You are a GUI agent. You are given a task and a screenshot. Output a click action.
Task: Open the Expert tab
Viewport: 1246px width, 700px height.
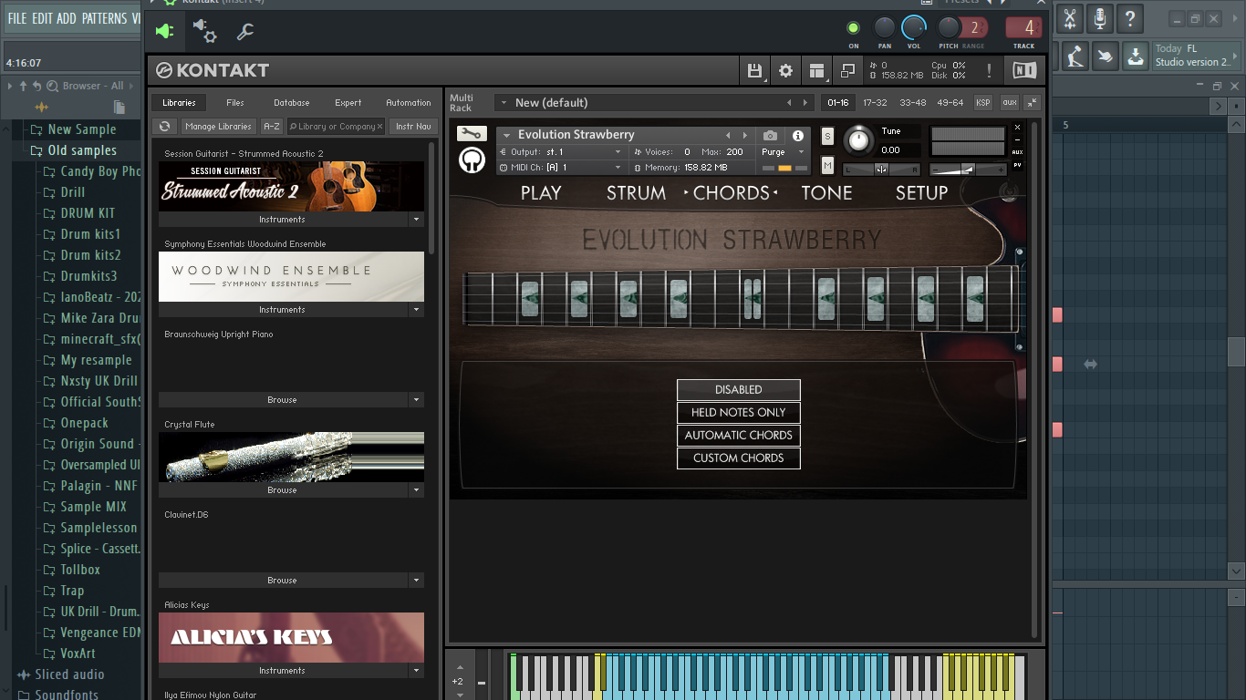click(x=348, y=103)
